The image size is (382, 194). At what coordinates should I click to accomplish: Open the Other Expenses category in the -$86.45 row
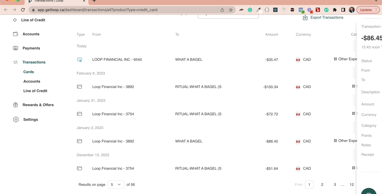pyautogui.click(x=345, y=141)
